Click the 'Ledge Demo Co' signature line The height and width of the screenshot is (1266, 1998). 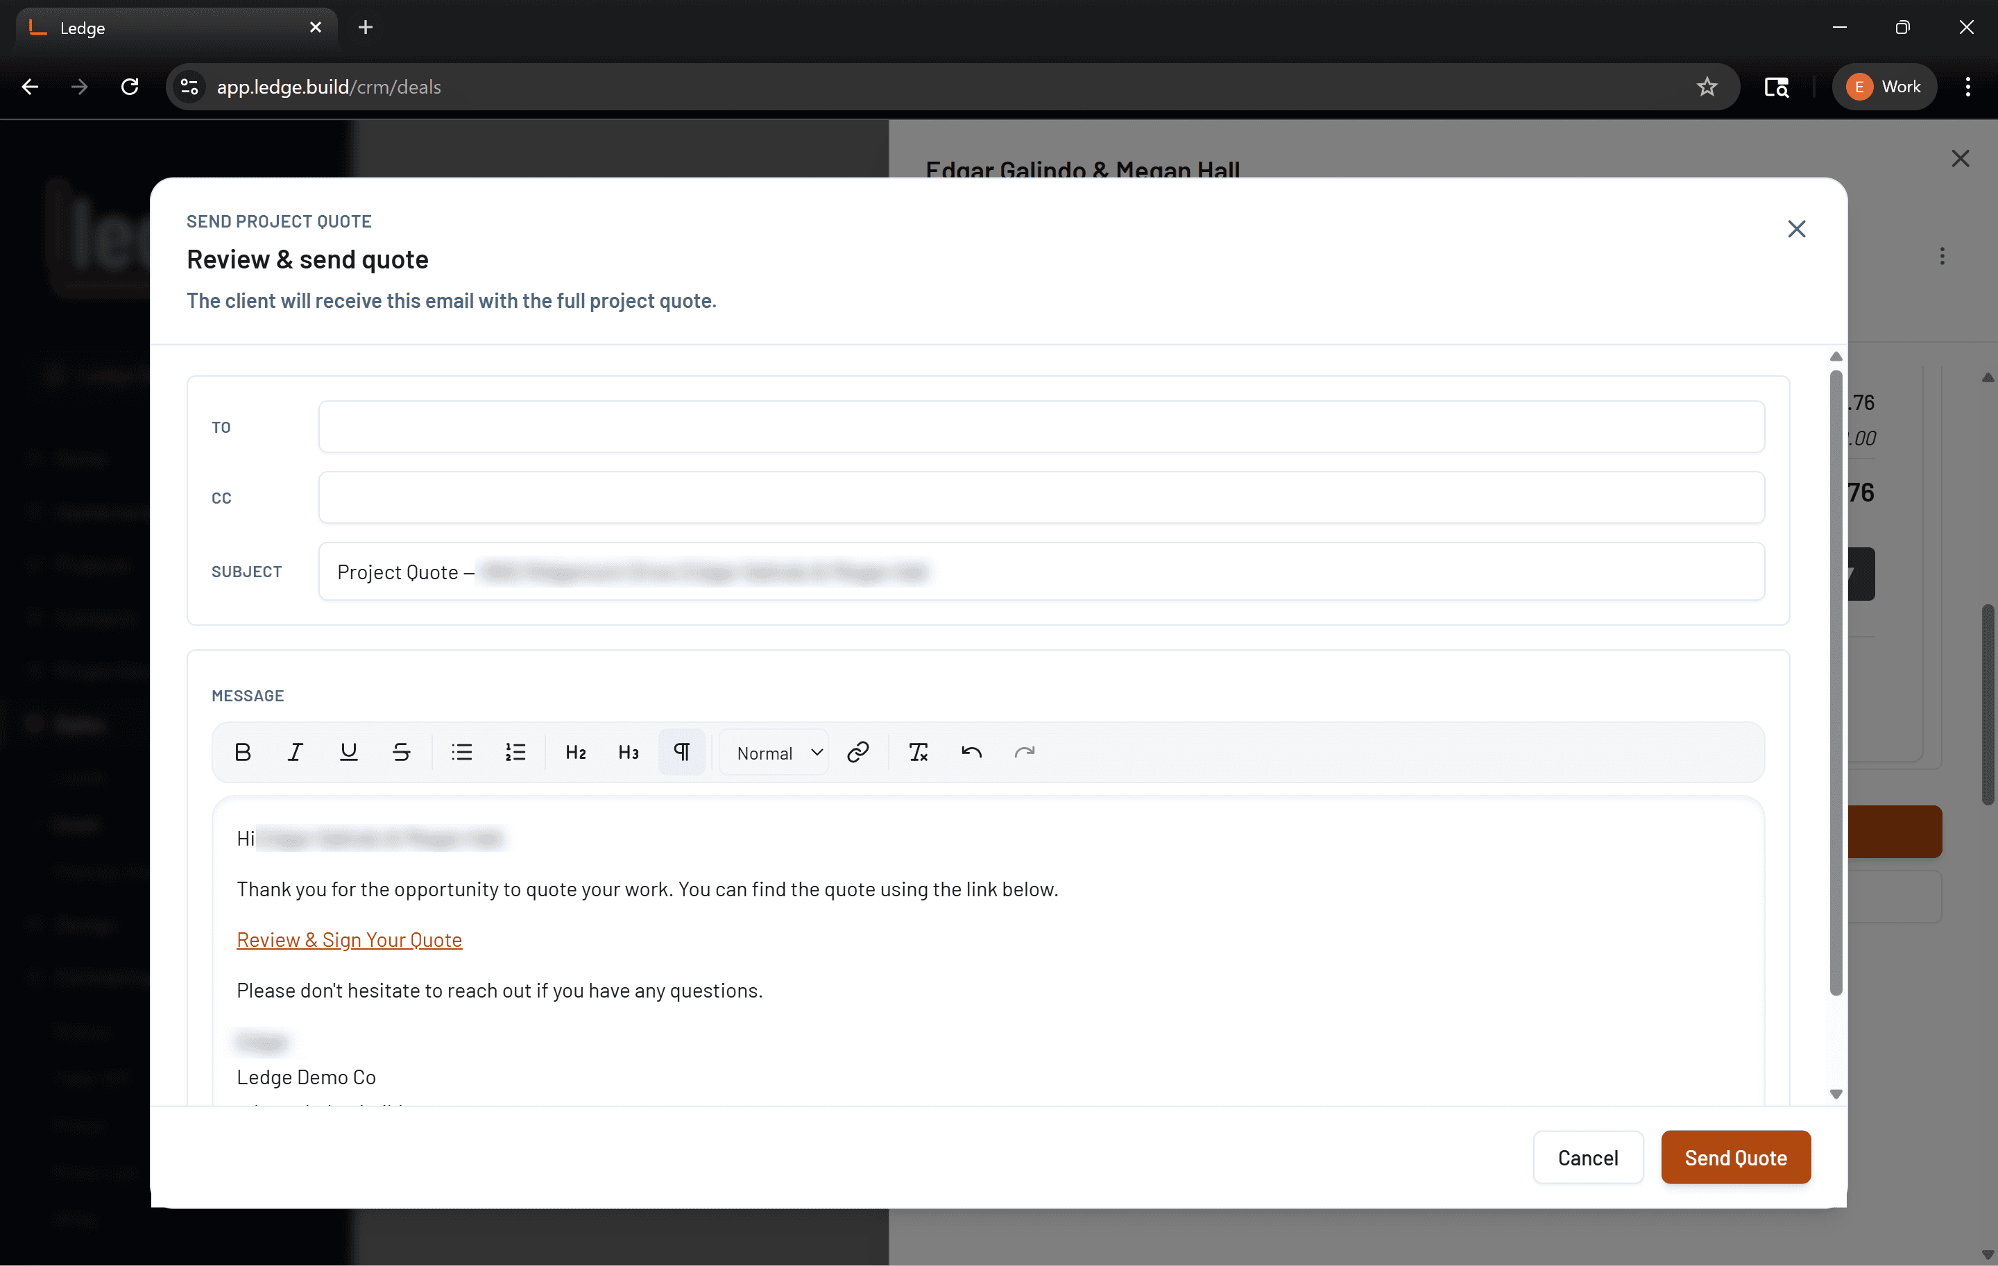tap(306, 1077)
